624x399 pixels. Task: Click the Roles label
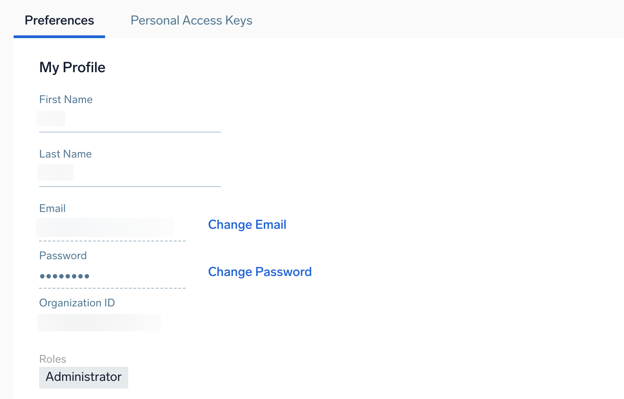pos(53,359)
